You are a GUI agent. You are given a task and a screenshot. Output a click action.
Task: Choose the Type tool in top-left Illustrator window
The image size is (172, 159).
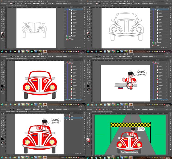tap(2, 13)
